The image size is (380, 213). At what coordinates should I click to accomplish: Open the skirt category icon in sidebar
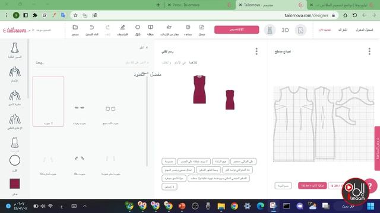(14, 143)
